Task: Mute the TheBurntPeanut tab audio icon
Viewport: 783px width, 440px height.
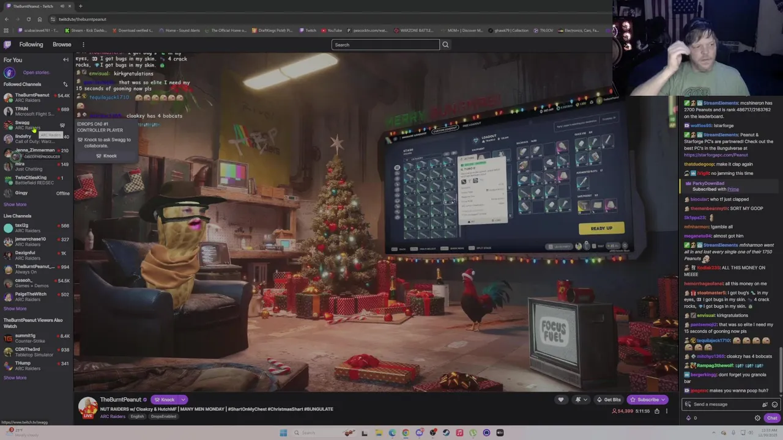Action: point(62,6)
